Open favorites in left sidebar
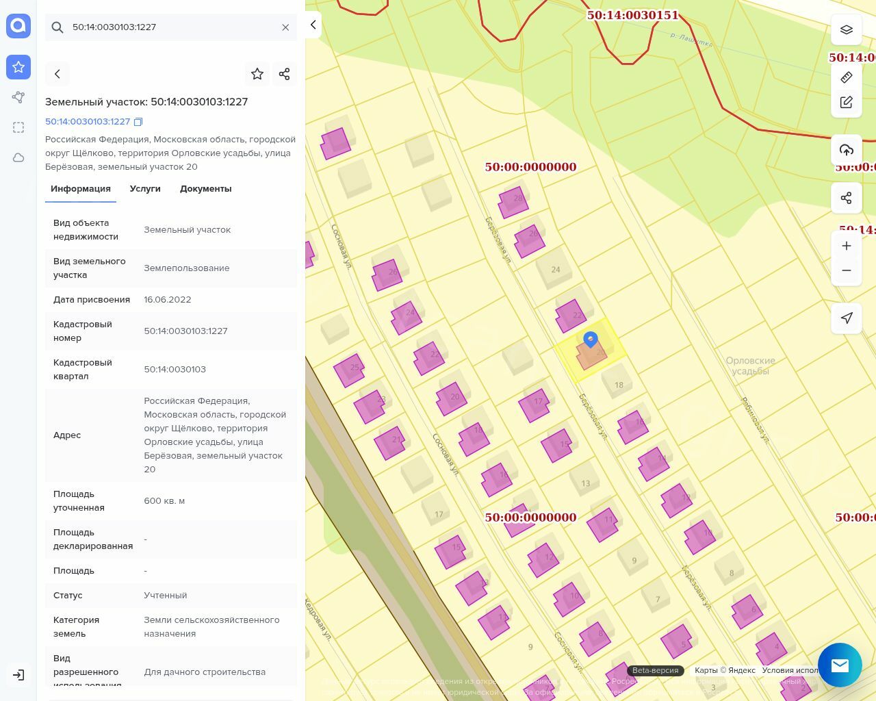This screenshot has width=876, height=701. click(x=18, y=67)
